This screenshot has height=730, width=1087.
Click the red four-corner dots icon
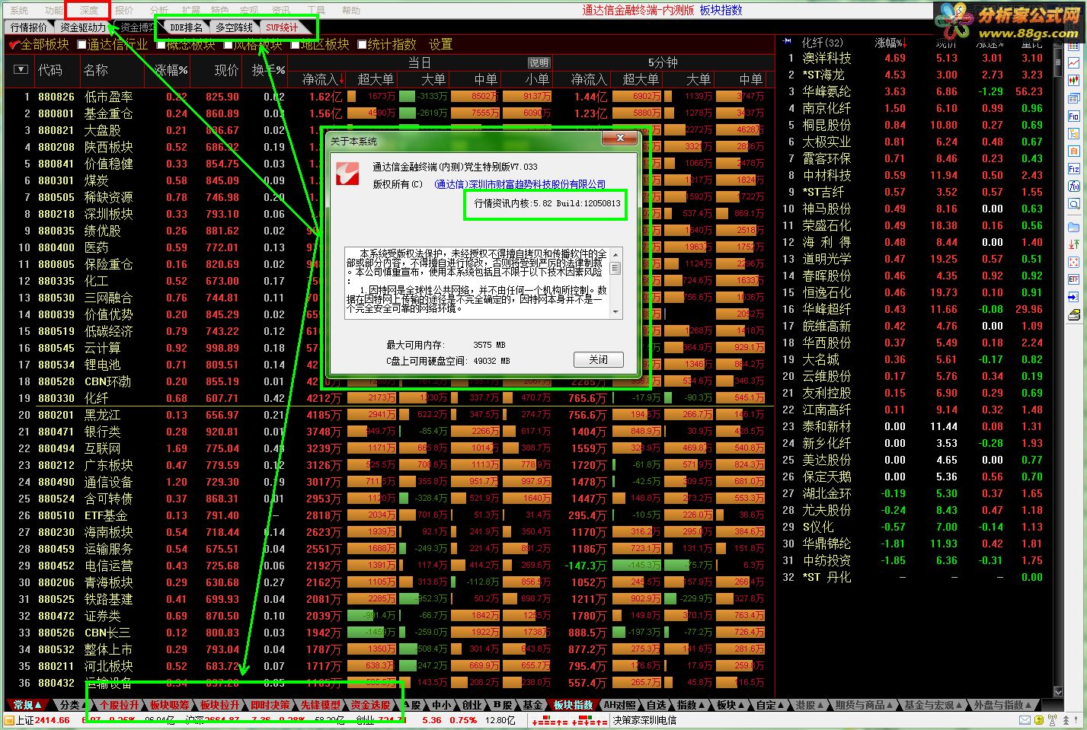pyautogui.click(x=1074, y=262)
